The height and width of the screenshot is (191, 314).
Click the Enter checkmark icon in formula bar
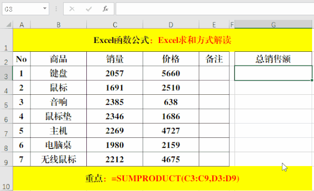tap(88, 9)
